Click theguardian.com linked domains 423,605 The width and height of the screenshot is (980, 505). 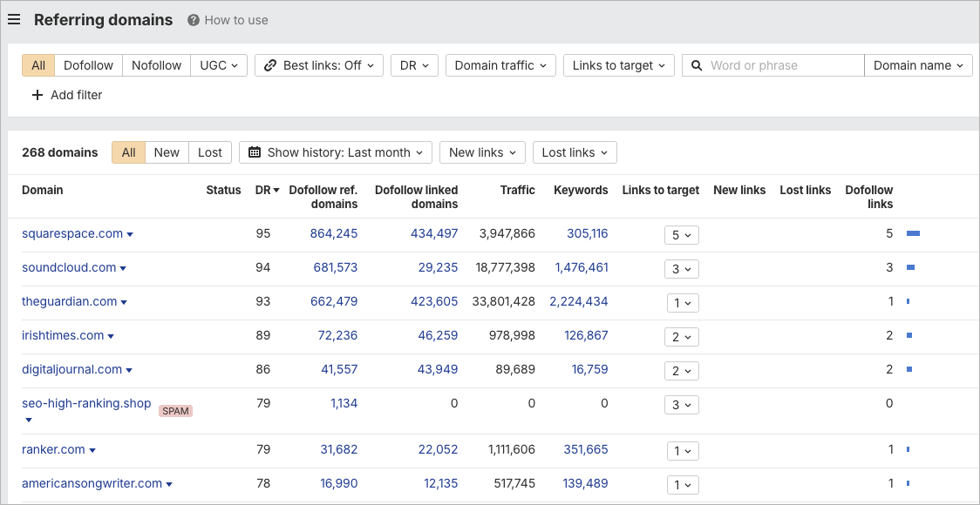tap(434, 301)
